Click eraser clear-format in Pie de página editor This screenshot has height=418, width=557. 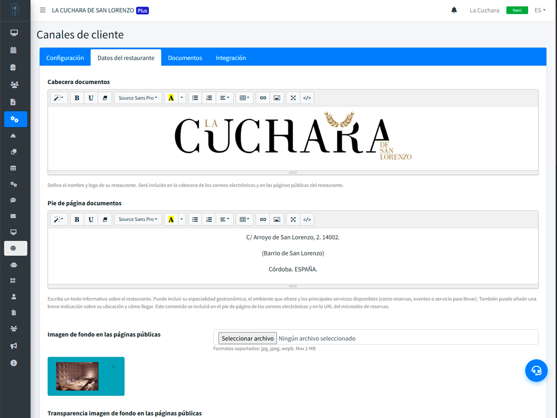pyautogui.click(x=105, y=219)
